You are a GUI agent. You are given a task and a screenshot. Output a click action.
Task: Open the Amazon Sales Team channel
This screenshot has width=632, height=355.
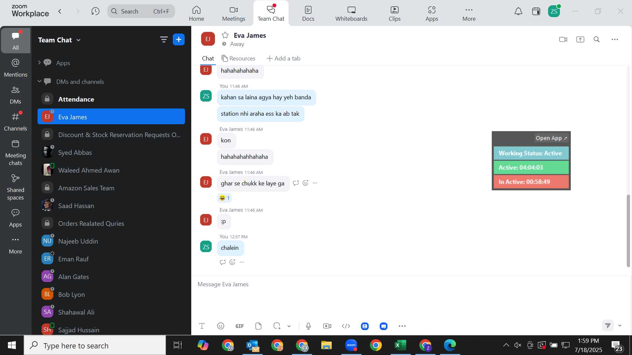pyautogui.click(x=111, y=188)
